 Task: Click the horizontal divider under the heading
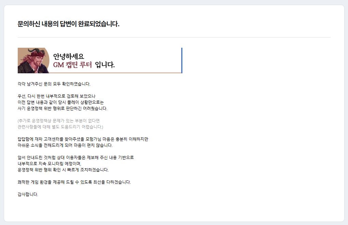[174, 37]
